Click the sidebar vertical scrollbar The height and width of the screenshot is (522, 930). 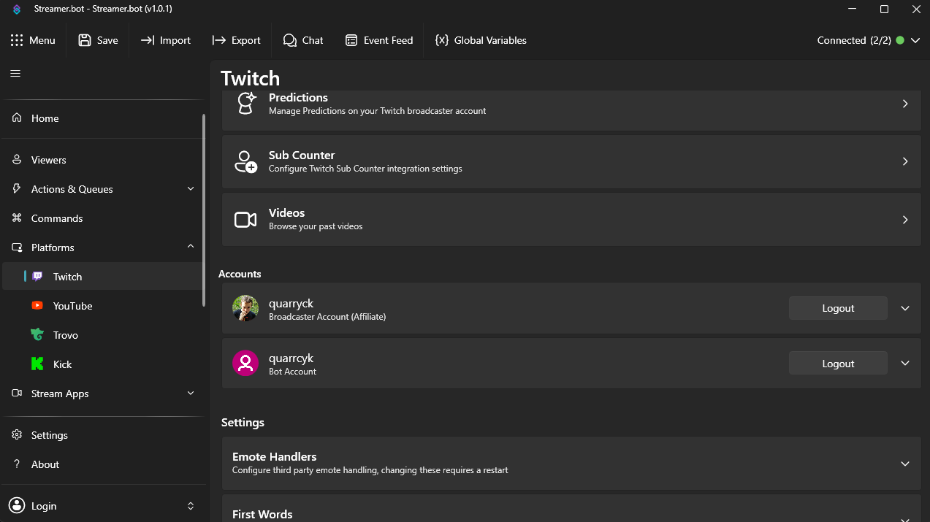pos(204,210)
